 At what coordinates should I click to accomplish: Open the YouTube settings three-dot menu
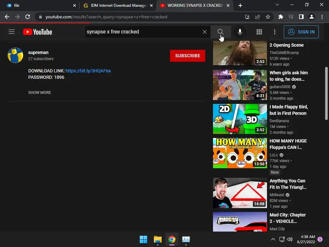tap(275, 32)
